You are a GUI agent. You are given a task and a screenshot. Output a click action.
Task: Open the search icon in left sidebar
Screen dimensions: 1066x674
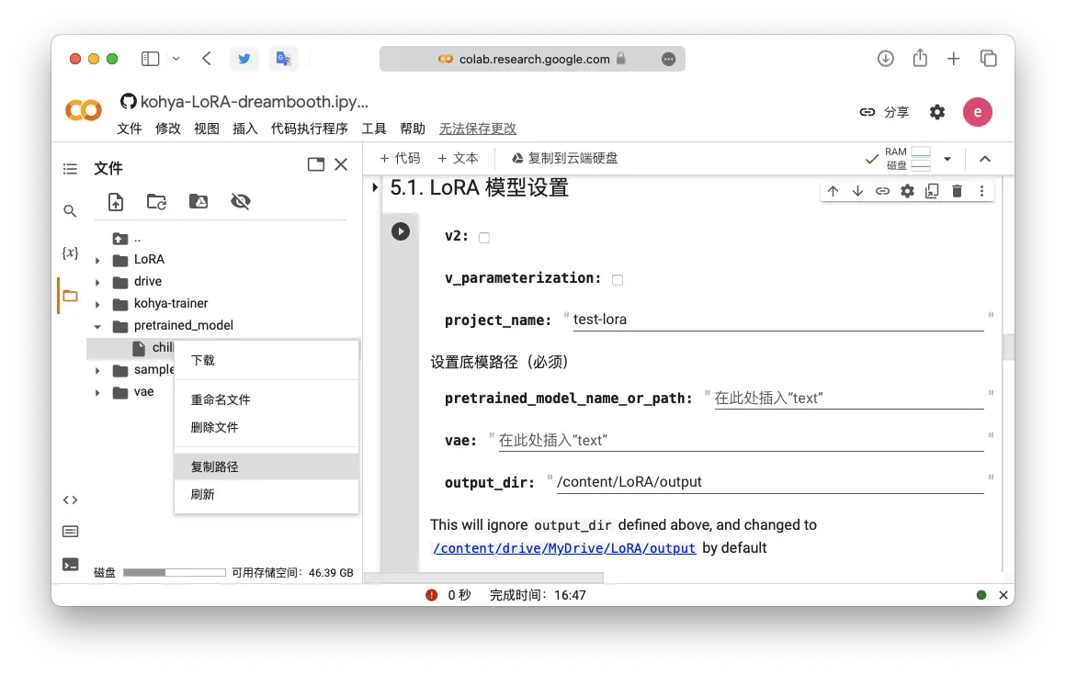pos(70,211)
